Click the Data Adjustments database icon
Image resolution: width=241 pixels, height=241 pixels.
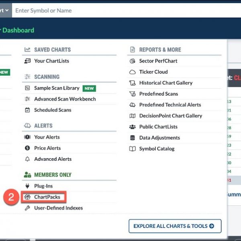coord(132,138)
